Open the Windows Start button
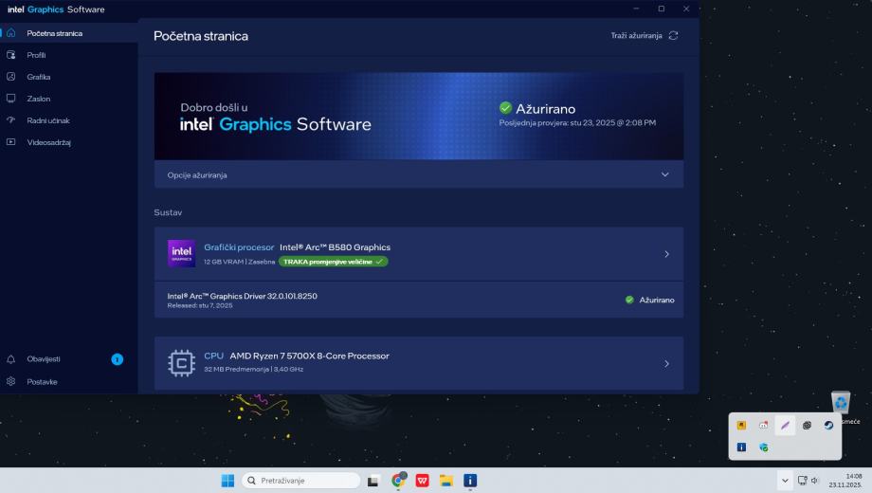The height and width of the screenshot is (493, 872). pos(227,481)
